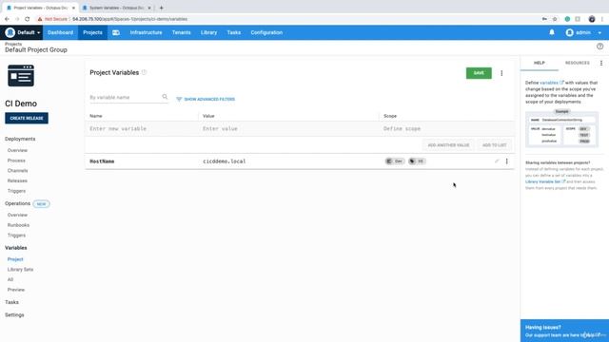Click the filter by variable name field

tap(125, 97)
